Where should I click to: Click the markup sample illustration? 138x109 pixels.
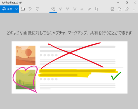coord(70,67)
